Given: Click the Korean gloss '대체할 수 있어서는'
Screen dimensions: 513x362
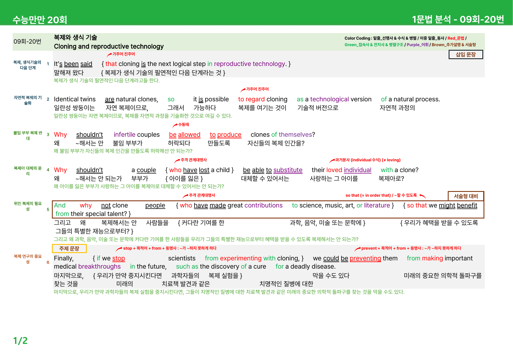Looking at the screenshot, I should point(265,179).
